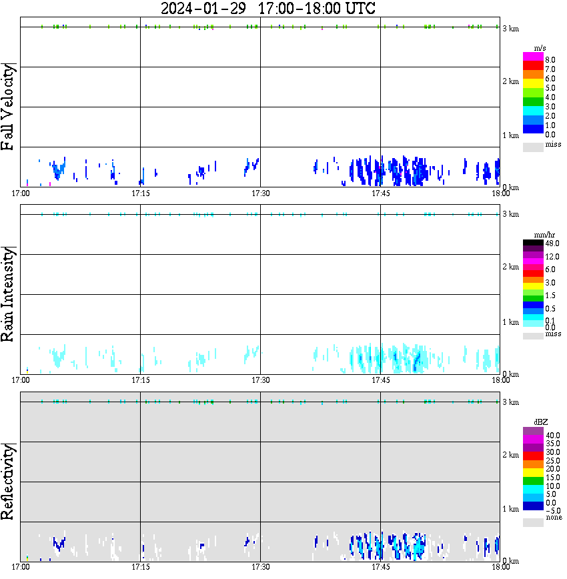
Task: Pick the orange 6.0 swatch in m/s legend
Action: pyautogui.click(x=533, y=75)
